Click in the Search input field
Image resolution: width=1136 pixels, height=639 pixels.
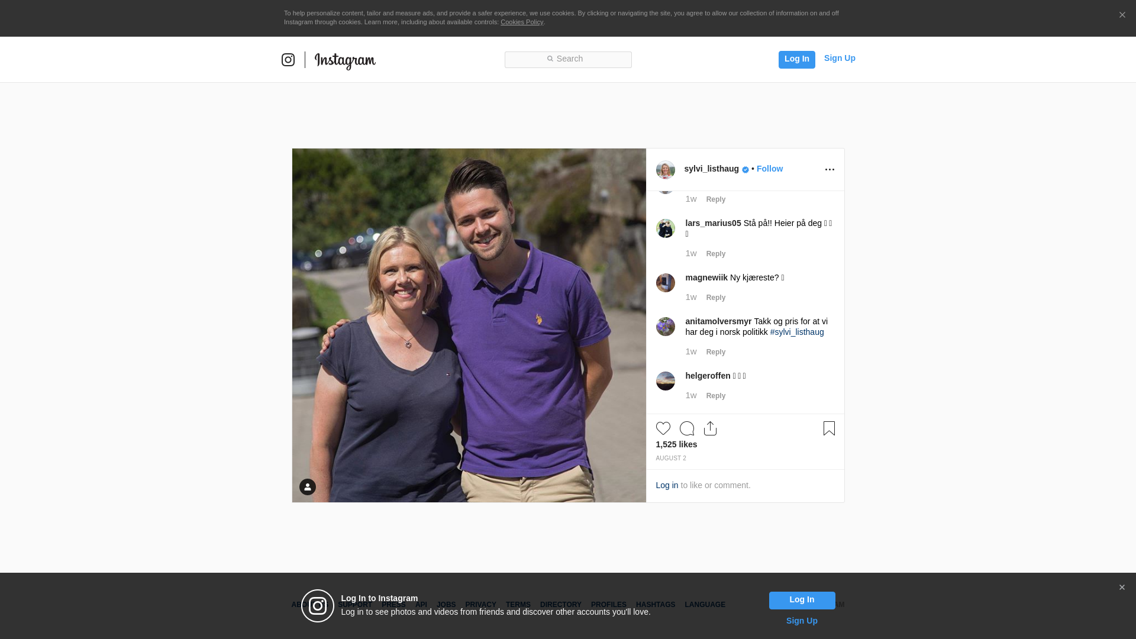pos(568,59)
